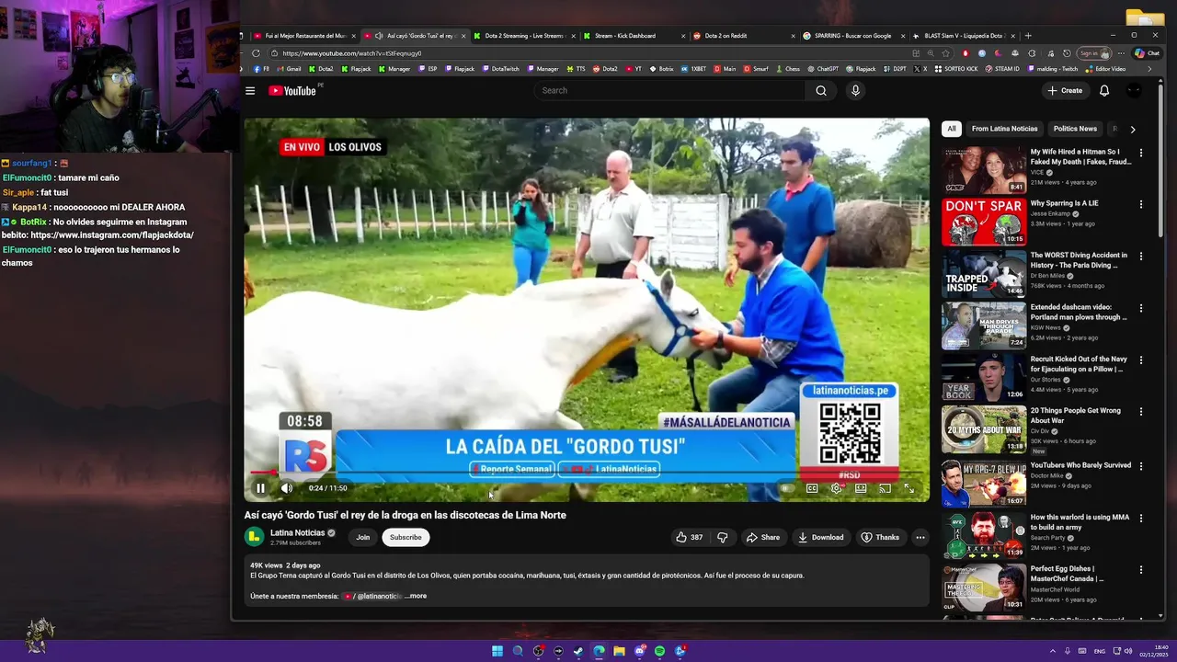Screen dimensions: 1177x662
Task: Open 'Why Sparring Is A LIE' video title
Action: click(x=1064, y=203)
